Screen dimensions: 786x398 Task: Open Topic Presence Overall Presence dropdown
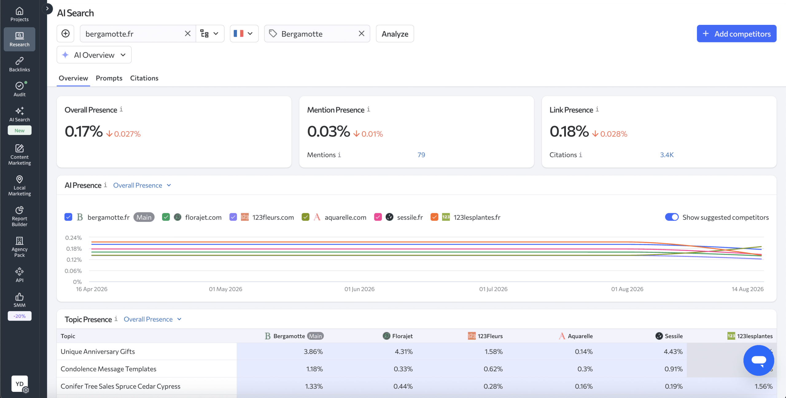pos(153,319)
